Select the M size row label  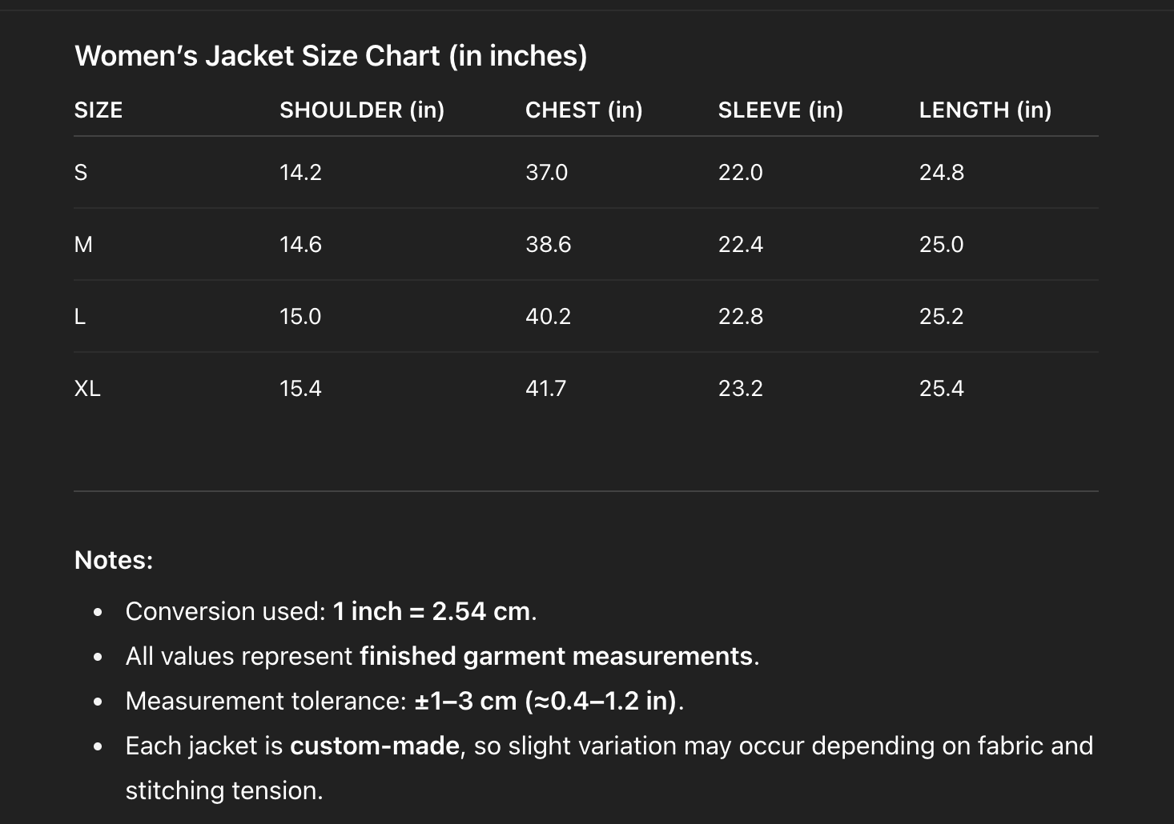point(83,245)
